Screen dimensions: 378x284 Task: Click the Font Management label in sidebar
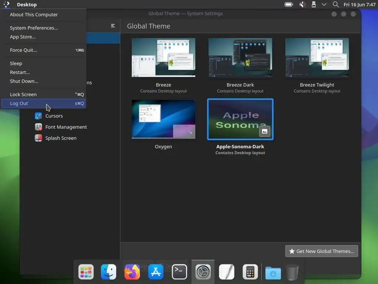pos(66,127)
